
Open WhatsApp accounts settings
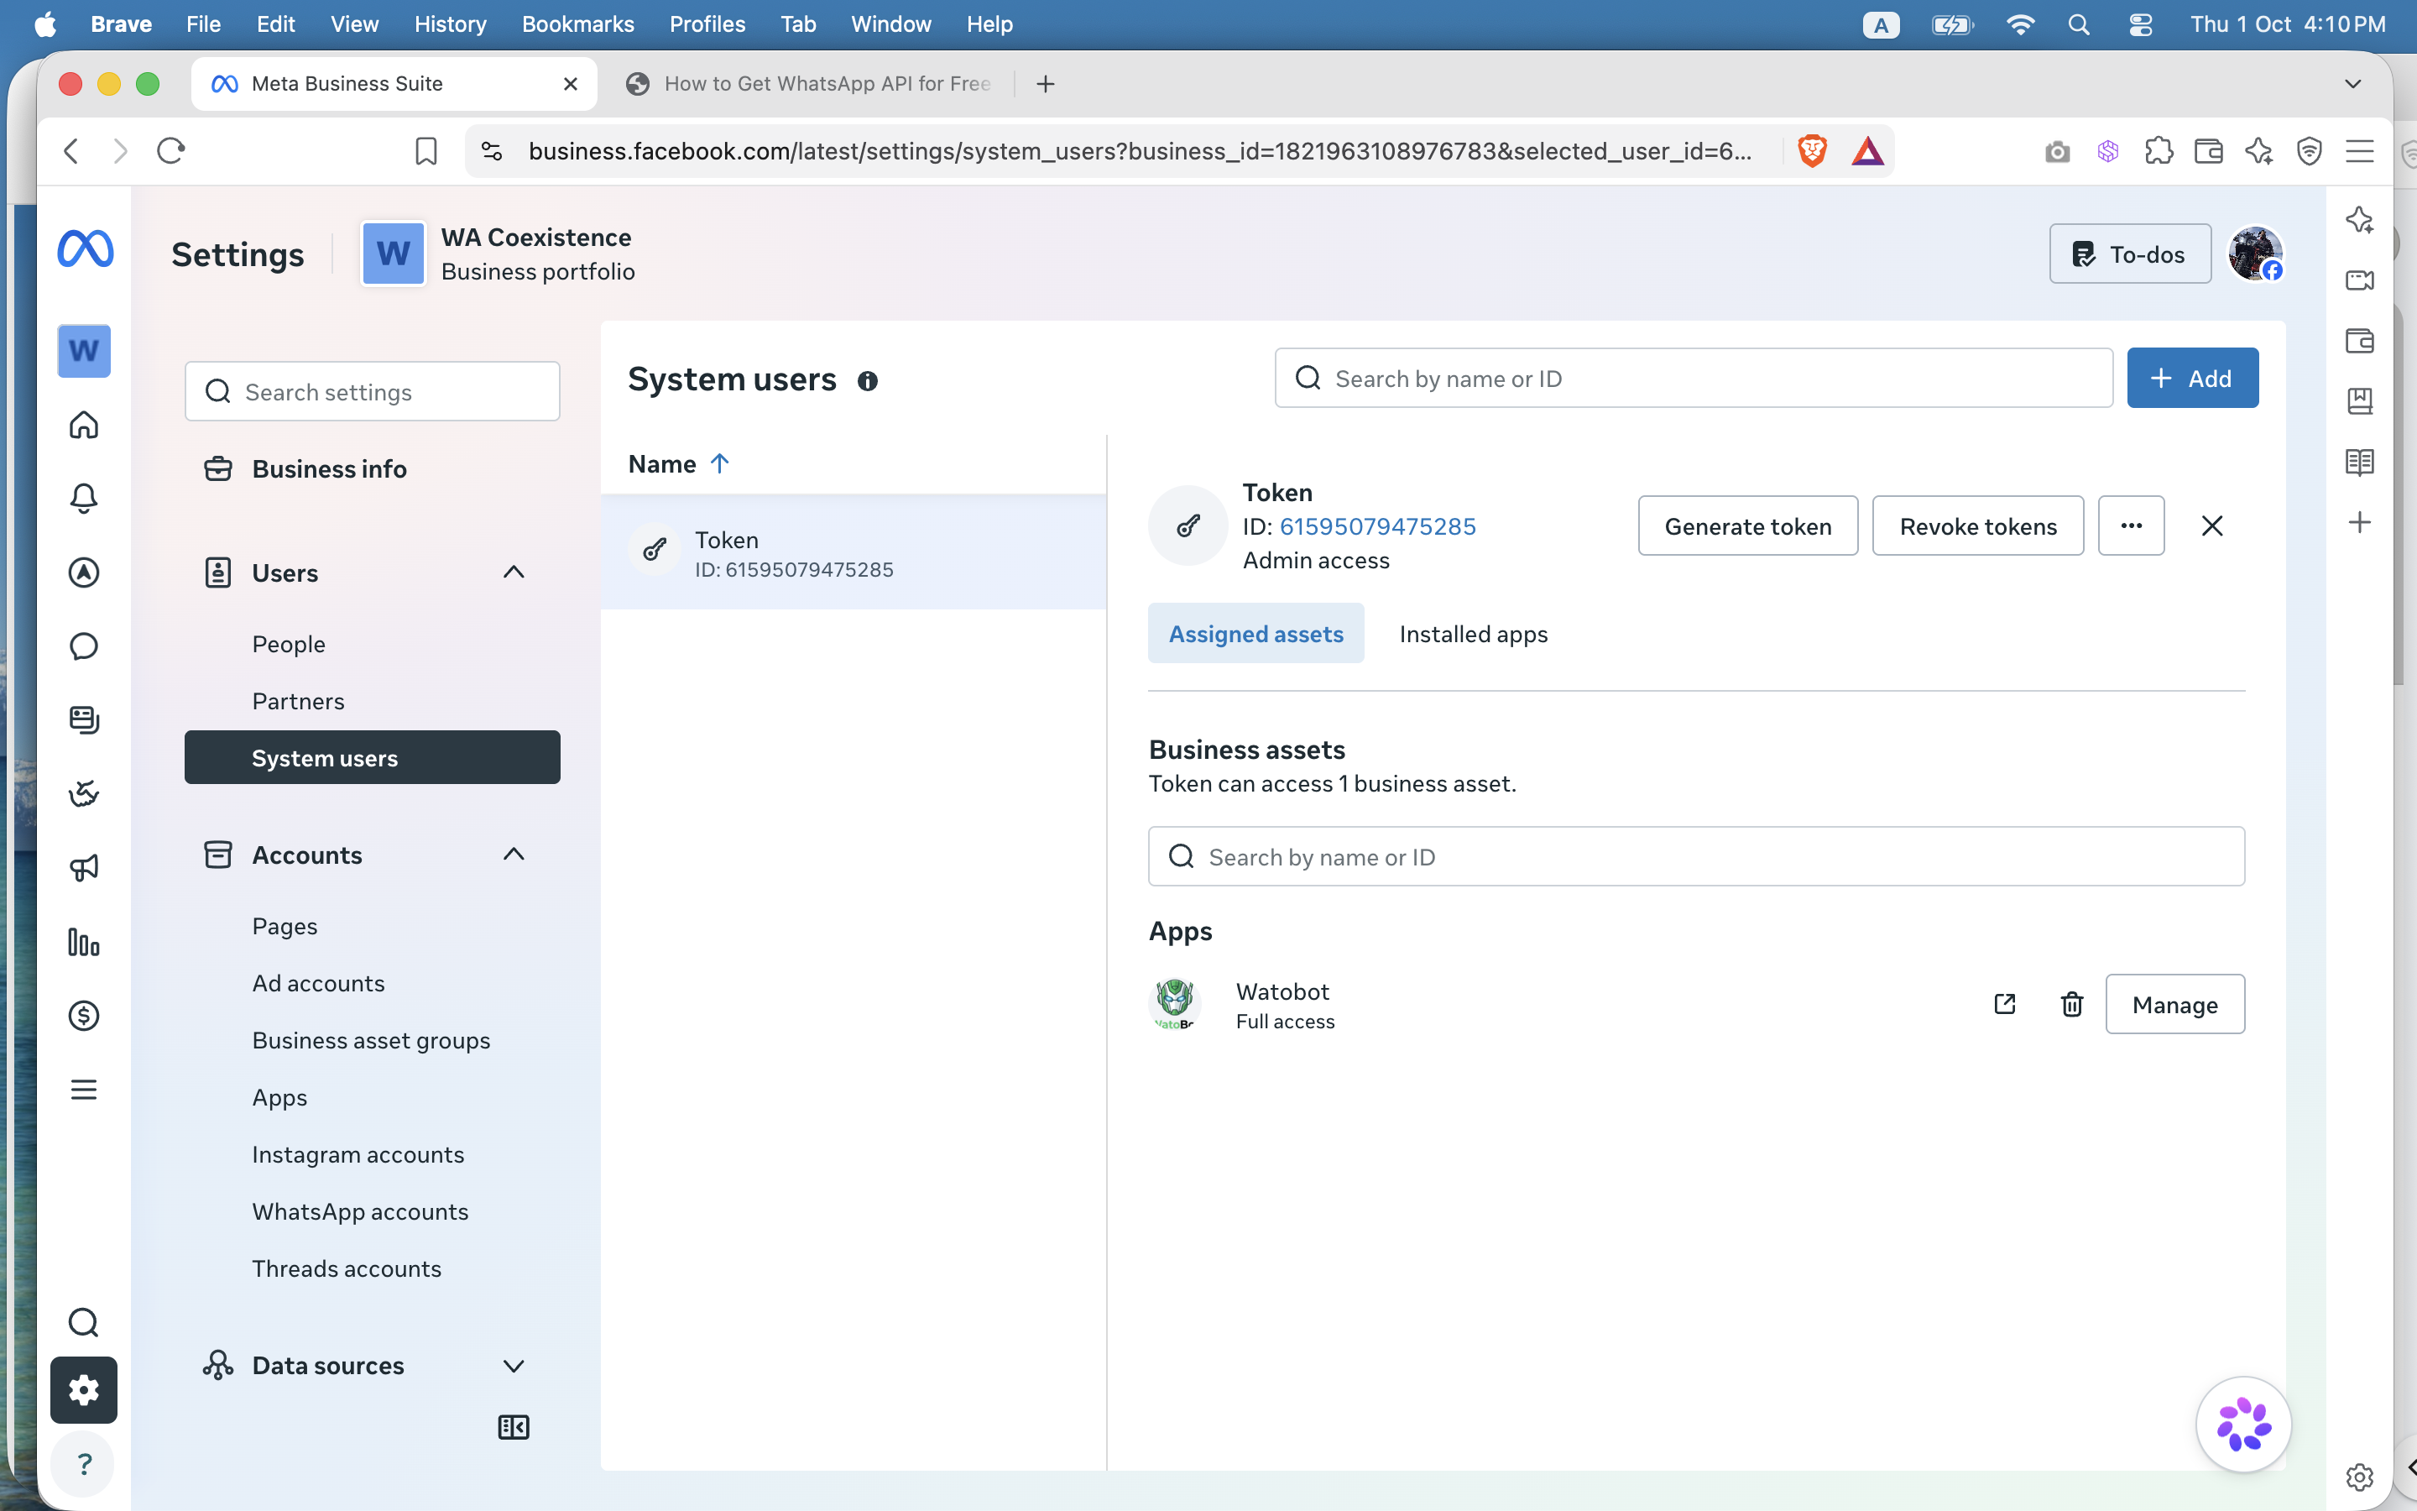click(359, 1211)
